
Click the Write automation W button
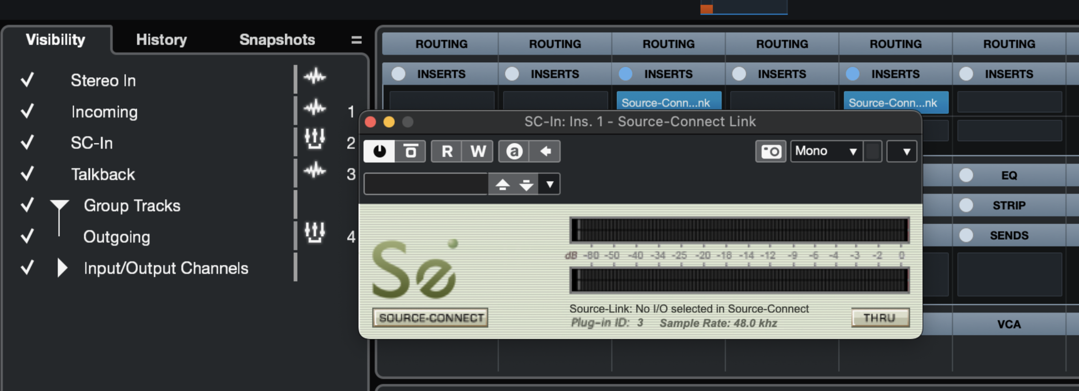point(478,151)
